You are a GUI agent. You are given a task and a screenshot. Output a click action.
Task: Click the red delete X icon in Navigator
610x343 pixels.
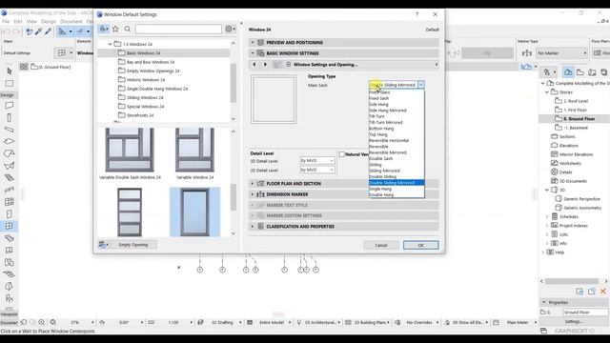(603, 292)
